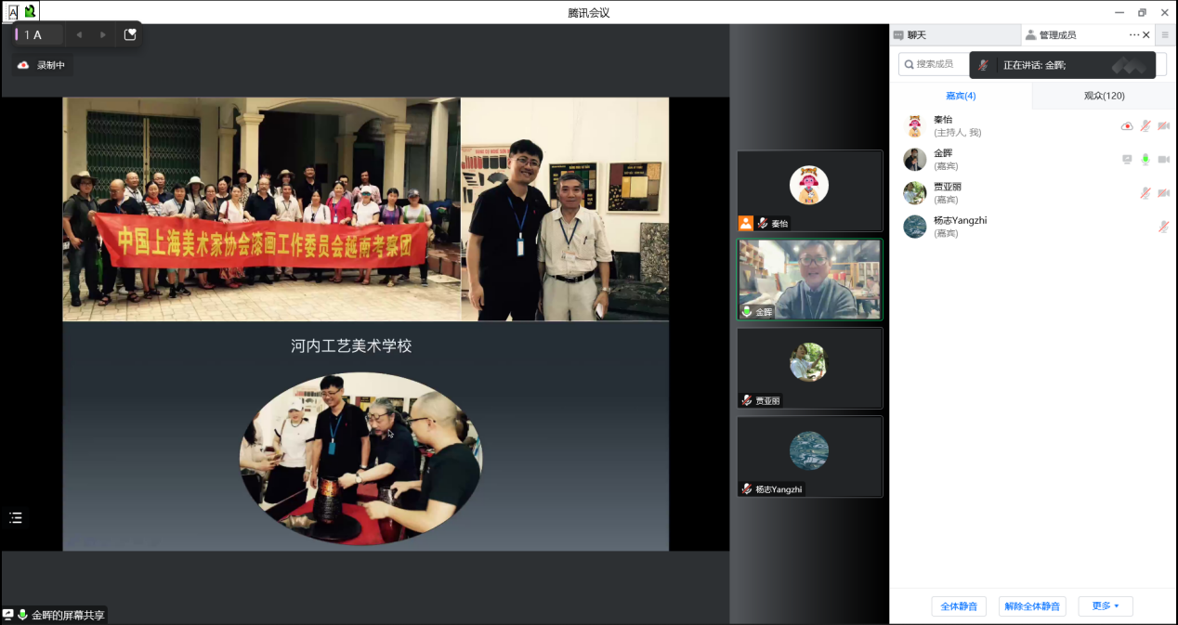This screenshot has height=625, width=1178.
Task: Expand the 更多 dropdown
Action: click(x=1105, y=606)
